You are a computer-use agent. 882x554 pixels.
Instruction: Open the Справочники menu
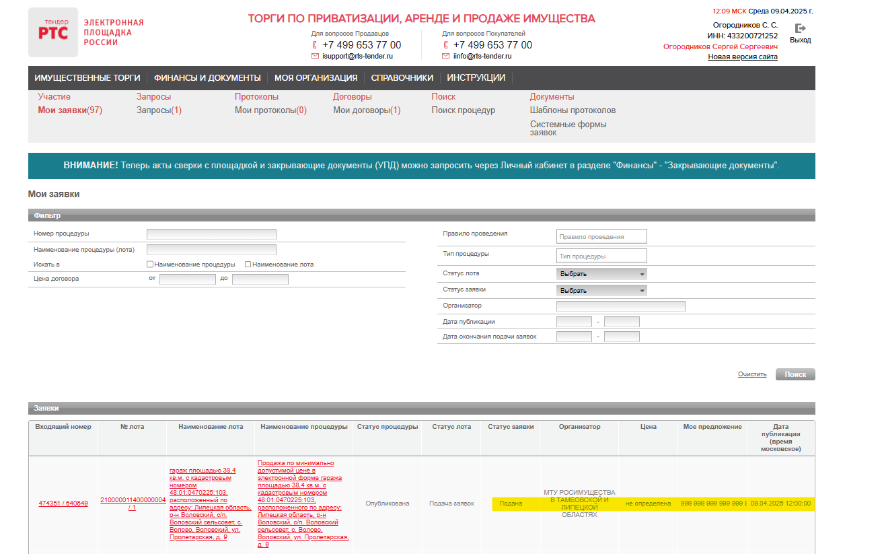(402, 77)
